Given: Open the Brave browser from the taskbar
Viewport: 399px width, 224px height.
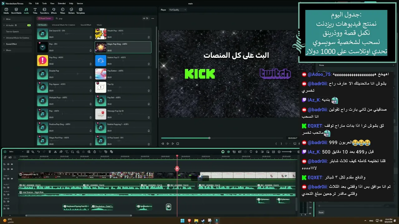Looking at the screenshot, I should point(189,221).
